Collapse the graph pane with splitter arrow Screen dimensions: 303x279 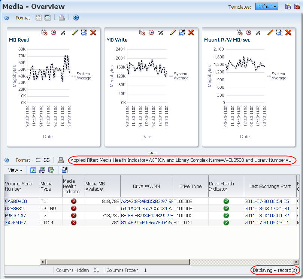click(152, 153)
